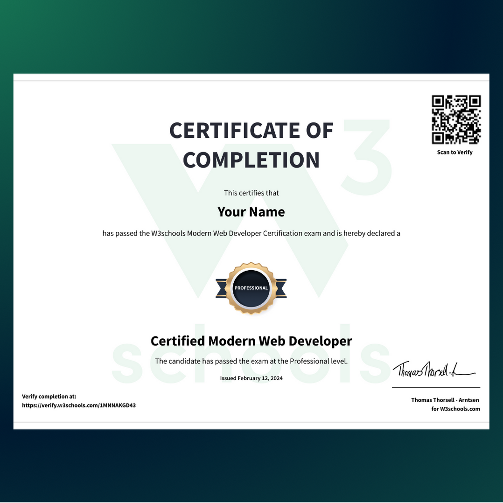Click the Thomas Thorsell signature image
Image resolution: width=503 pixels, height=503 pixels.
tap(434, 369)
